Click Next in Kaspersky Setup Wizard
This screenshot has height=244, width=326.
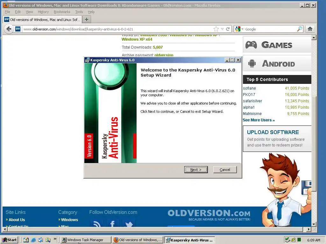196,170
